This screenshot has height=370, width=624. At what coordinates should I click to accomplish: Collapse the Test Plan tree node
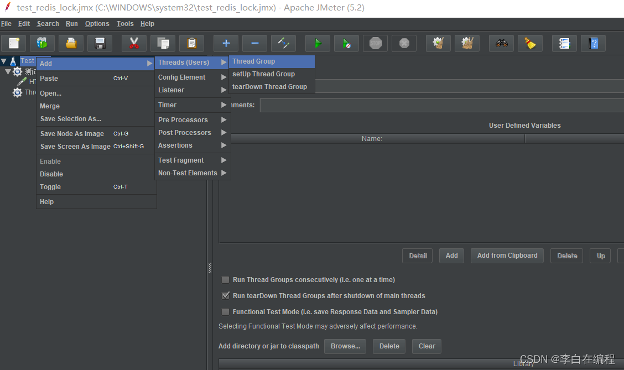4,61
